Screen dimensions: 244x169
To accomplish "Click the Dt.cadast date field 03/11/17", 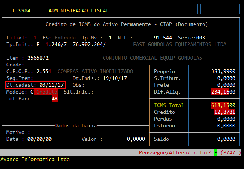I will coord(52,85).
